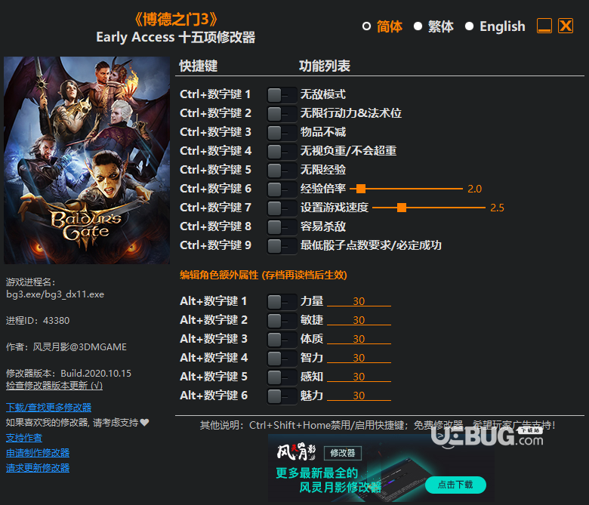Enable 无视负重/不会超重 switch
The image size is (589, 505).
(282, 151)
